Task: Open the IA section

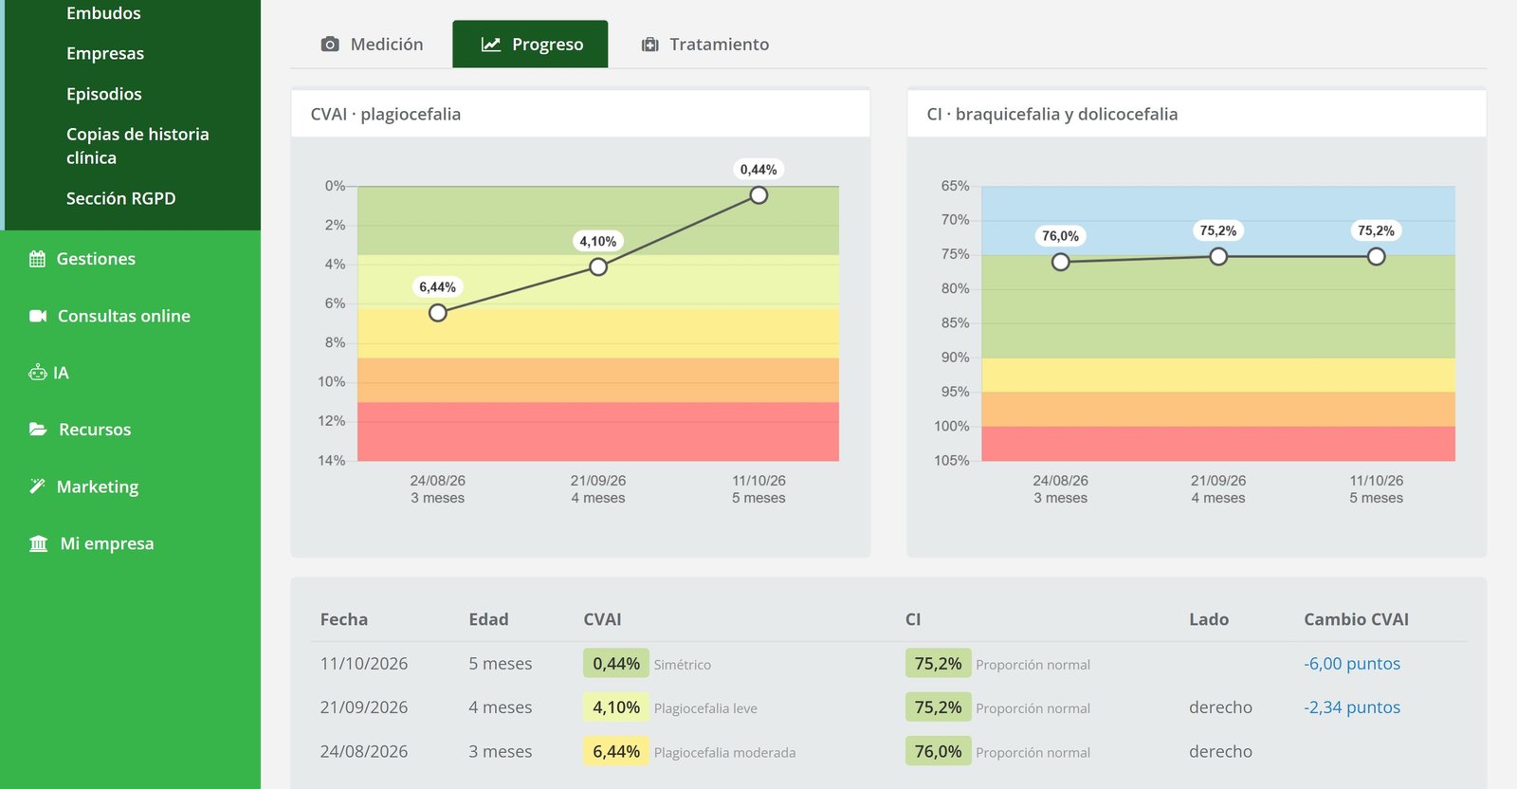Action: 61,373
